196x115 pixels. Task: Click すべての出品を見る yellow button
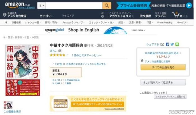tap(163, 67)
